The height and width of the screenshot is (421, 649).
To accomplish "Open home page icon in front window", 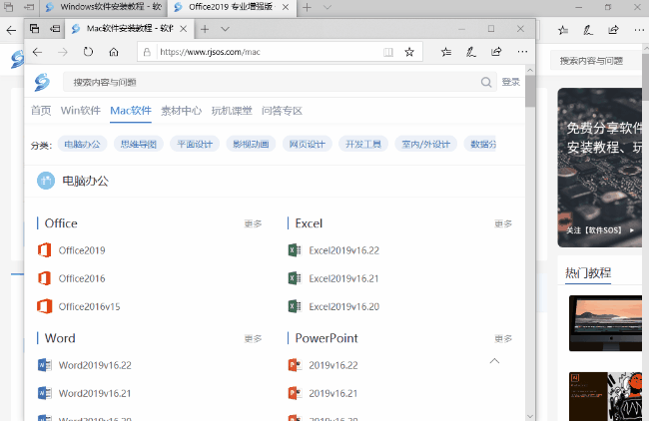I will pyautogui.click(x=114, y=52).
